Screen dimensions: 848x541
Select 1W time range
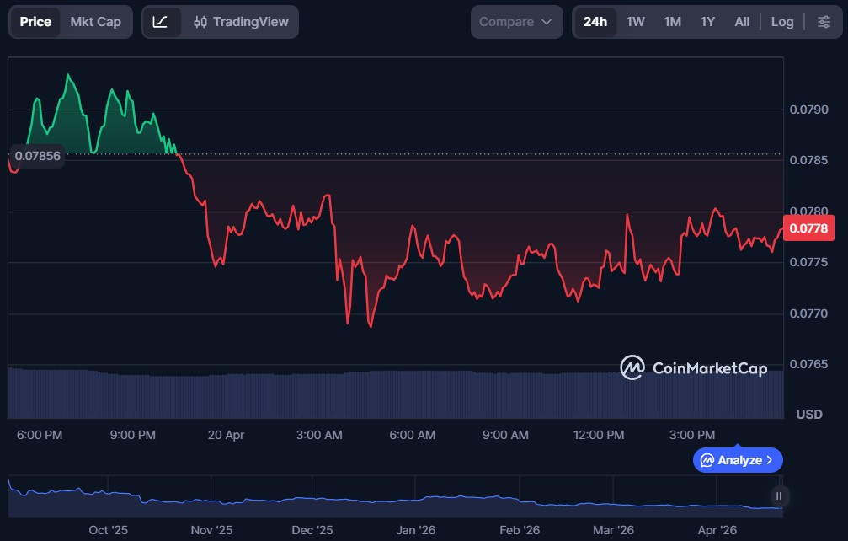tap(636, 22)
